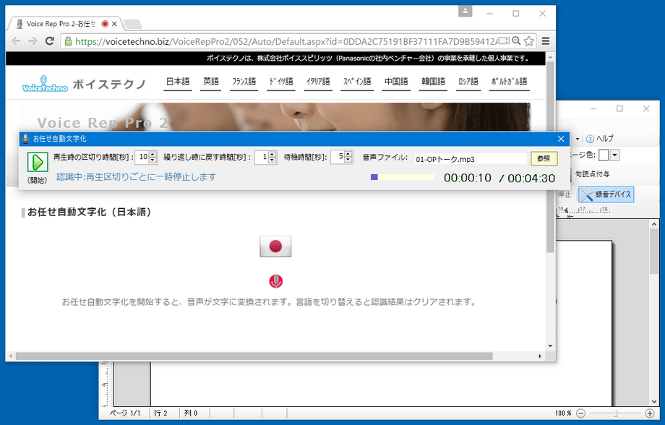
Task: Click the zoom magnifier icon in address bar
Action: pyautogui.click(x=516, y=40)
